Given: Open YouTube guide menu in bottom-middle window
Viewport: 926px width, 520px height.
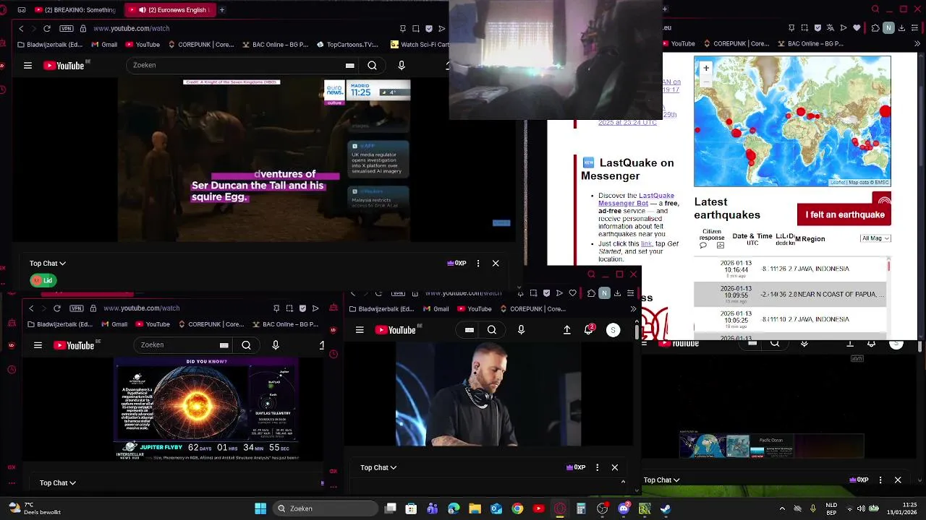Looking at the screenshot, I should 360,330.
